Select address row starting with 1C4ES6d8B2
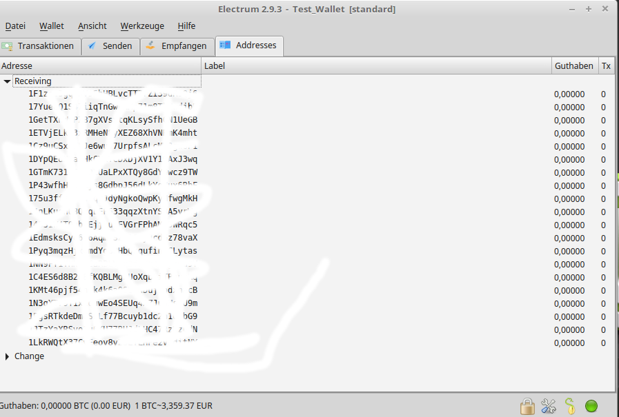Image resolution: width=619 pixels, height=417 pixels. tap(307, 278)
